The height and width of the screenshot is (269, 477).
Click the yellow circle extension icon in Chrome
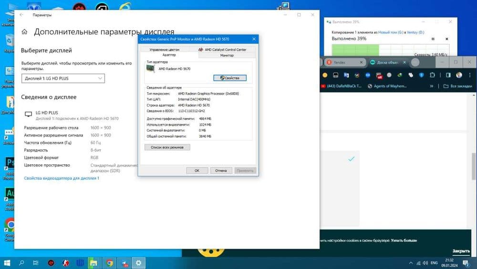325,75
